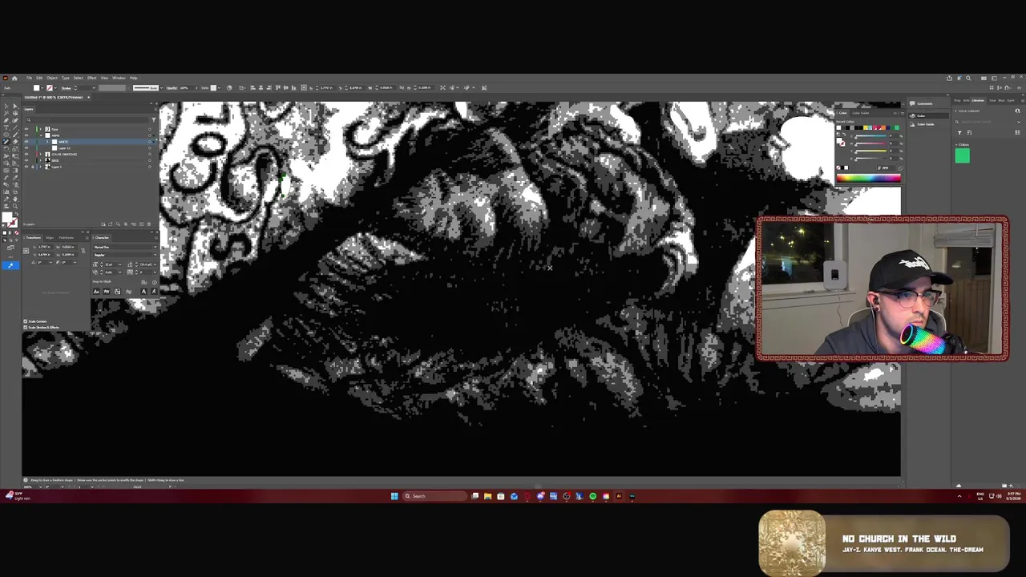Switch to the Color Guide tab
The height and width of the screenshot is (577, 1026).
tap(860, 113)
